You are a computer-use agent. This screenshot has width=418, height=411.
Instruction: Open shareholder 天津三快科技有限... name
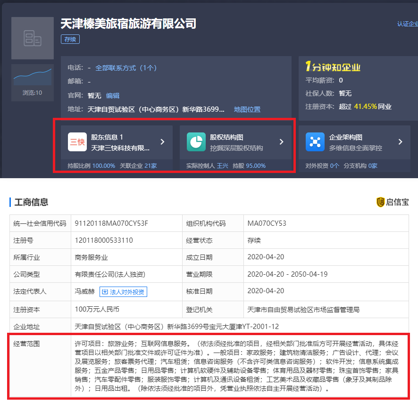click(120, 148)
